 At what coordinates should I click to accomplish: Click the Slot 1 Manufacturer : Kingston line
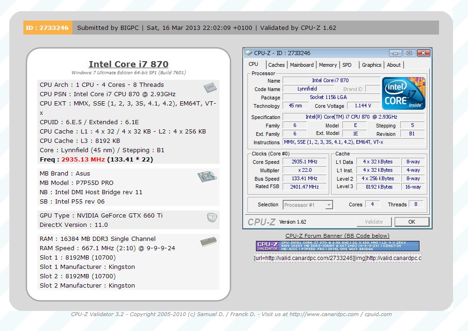click(x=87, y=267)
